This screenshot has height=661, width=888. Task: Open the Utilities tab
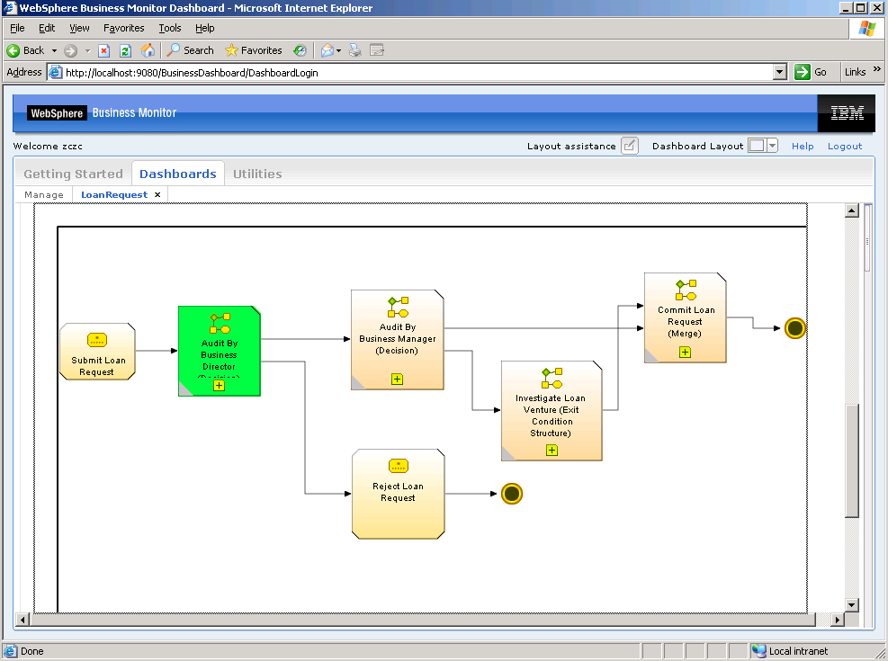[x=257, y=174]
